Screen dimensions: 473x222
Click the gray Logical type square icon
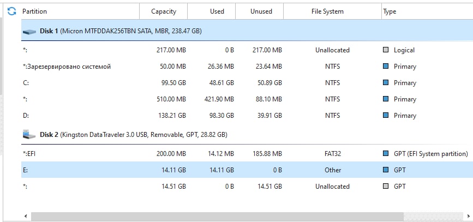pos(386,50)
